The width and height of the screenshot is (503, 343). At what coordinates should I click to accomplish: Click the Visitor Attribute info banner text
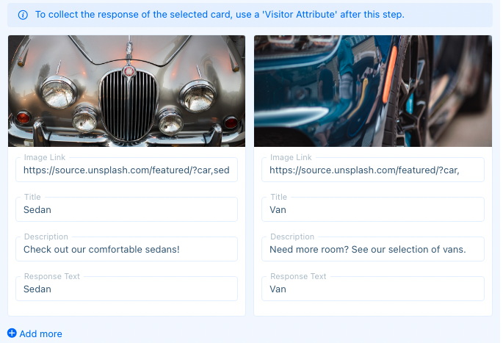220,15
